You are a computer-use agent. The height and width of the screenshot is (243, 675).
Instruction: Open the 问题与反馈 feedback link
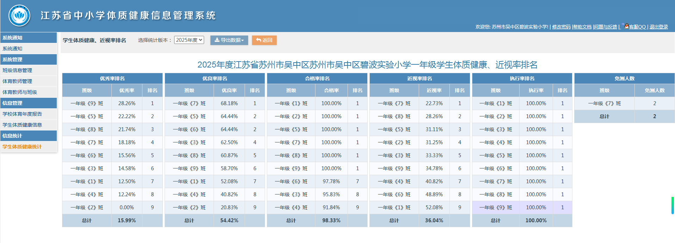click(x=606, y=27)
